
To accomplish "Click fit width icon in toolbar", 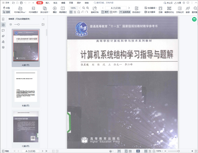I will point(79,12).
